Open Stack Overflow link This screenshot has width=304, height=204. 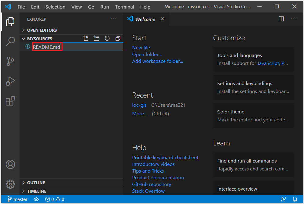[x=148, y=191]
